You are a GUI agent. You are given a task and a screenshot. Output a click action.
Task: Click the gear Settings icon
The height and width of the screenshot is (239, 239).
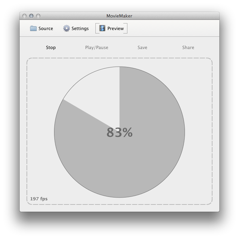(x=66, y=28)
